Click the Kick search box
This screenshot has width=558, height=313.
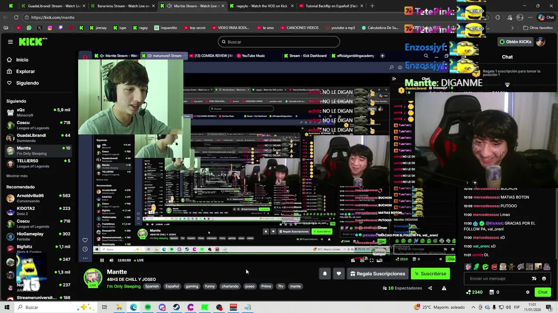pos(279,42)
